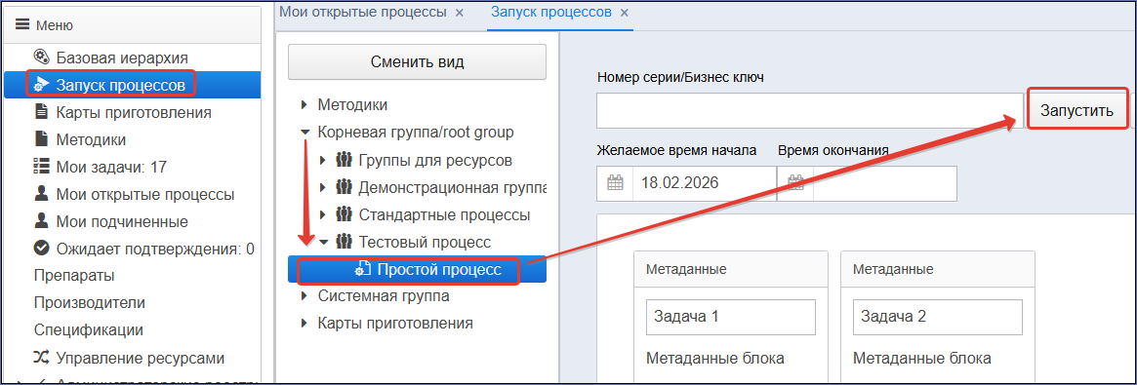
Task: Switch to Запуск процессов tab
Action: click(551, 13)
